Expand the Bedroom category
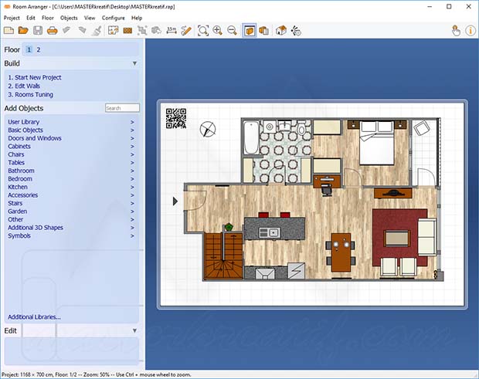 71,179
